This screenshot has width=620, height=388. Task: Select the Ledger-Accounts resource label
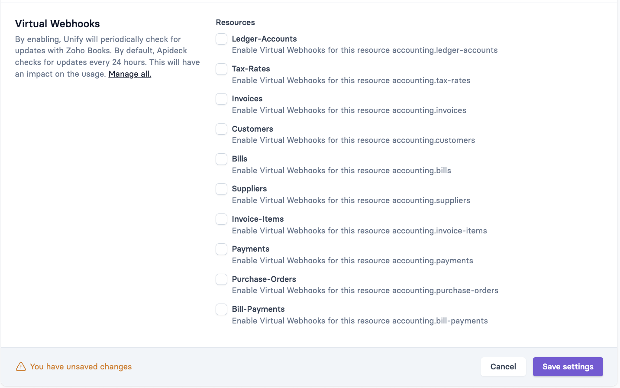(264, 39)
